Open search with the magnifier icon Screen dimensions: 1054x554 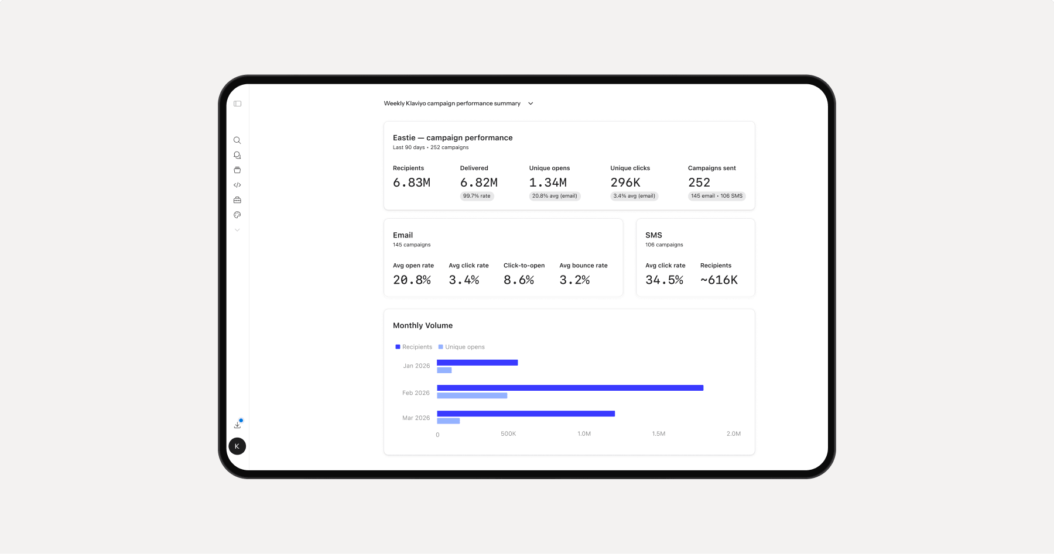click(x=237, y=140)
